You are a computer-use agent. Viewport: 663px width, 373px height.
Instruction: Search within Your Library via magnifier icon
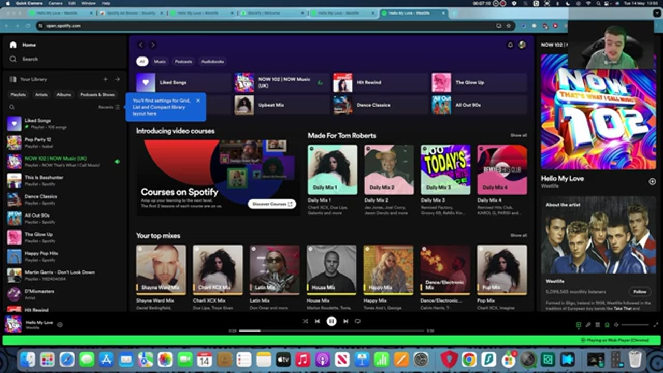point(12,107)
